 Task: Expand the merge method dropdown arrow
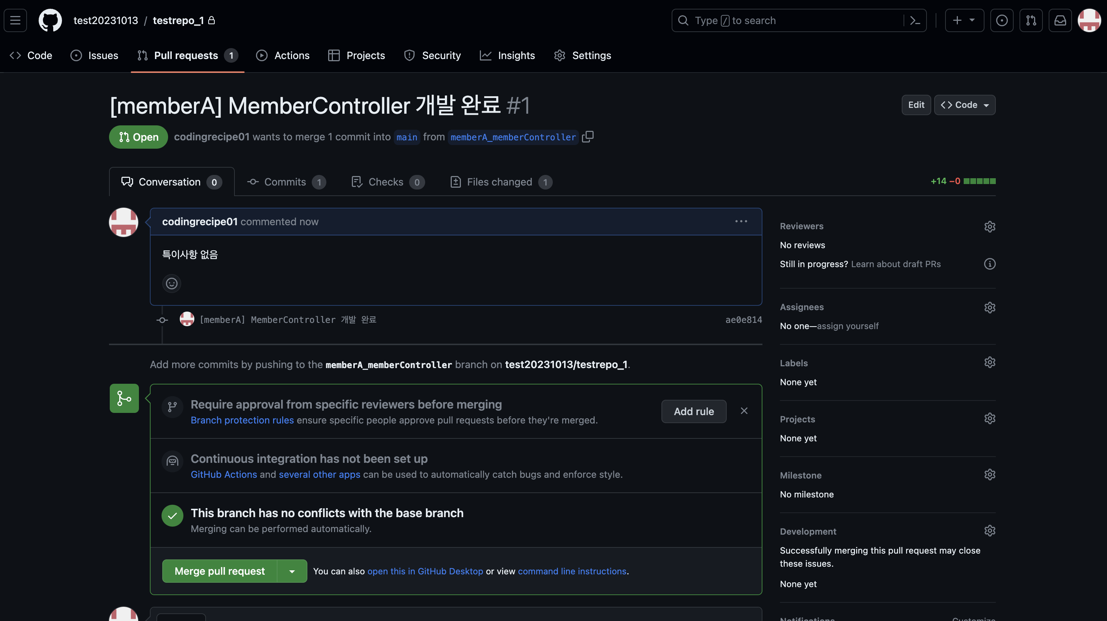click(292, 571)
